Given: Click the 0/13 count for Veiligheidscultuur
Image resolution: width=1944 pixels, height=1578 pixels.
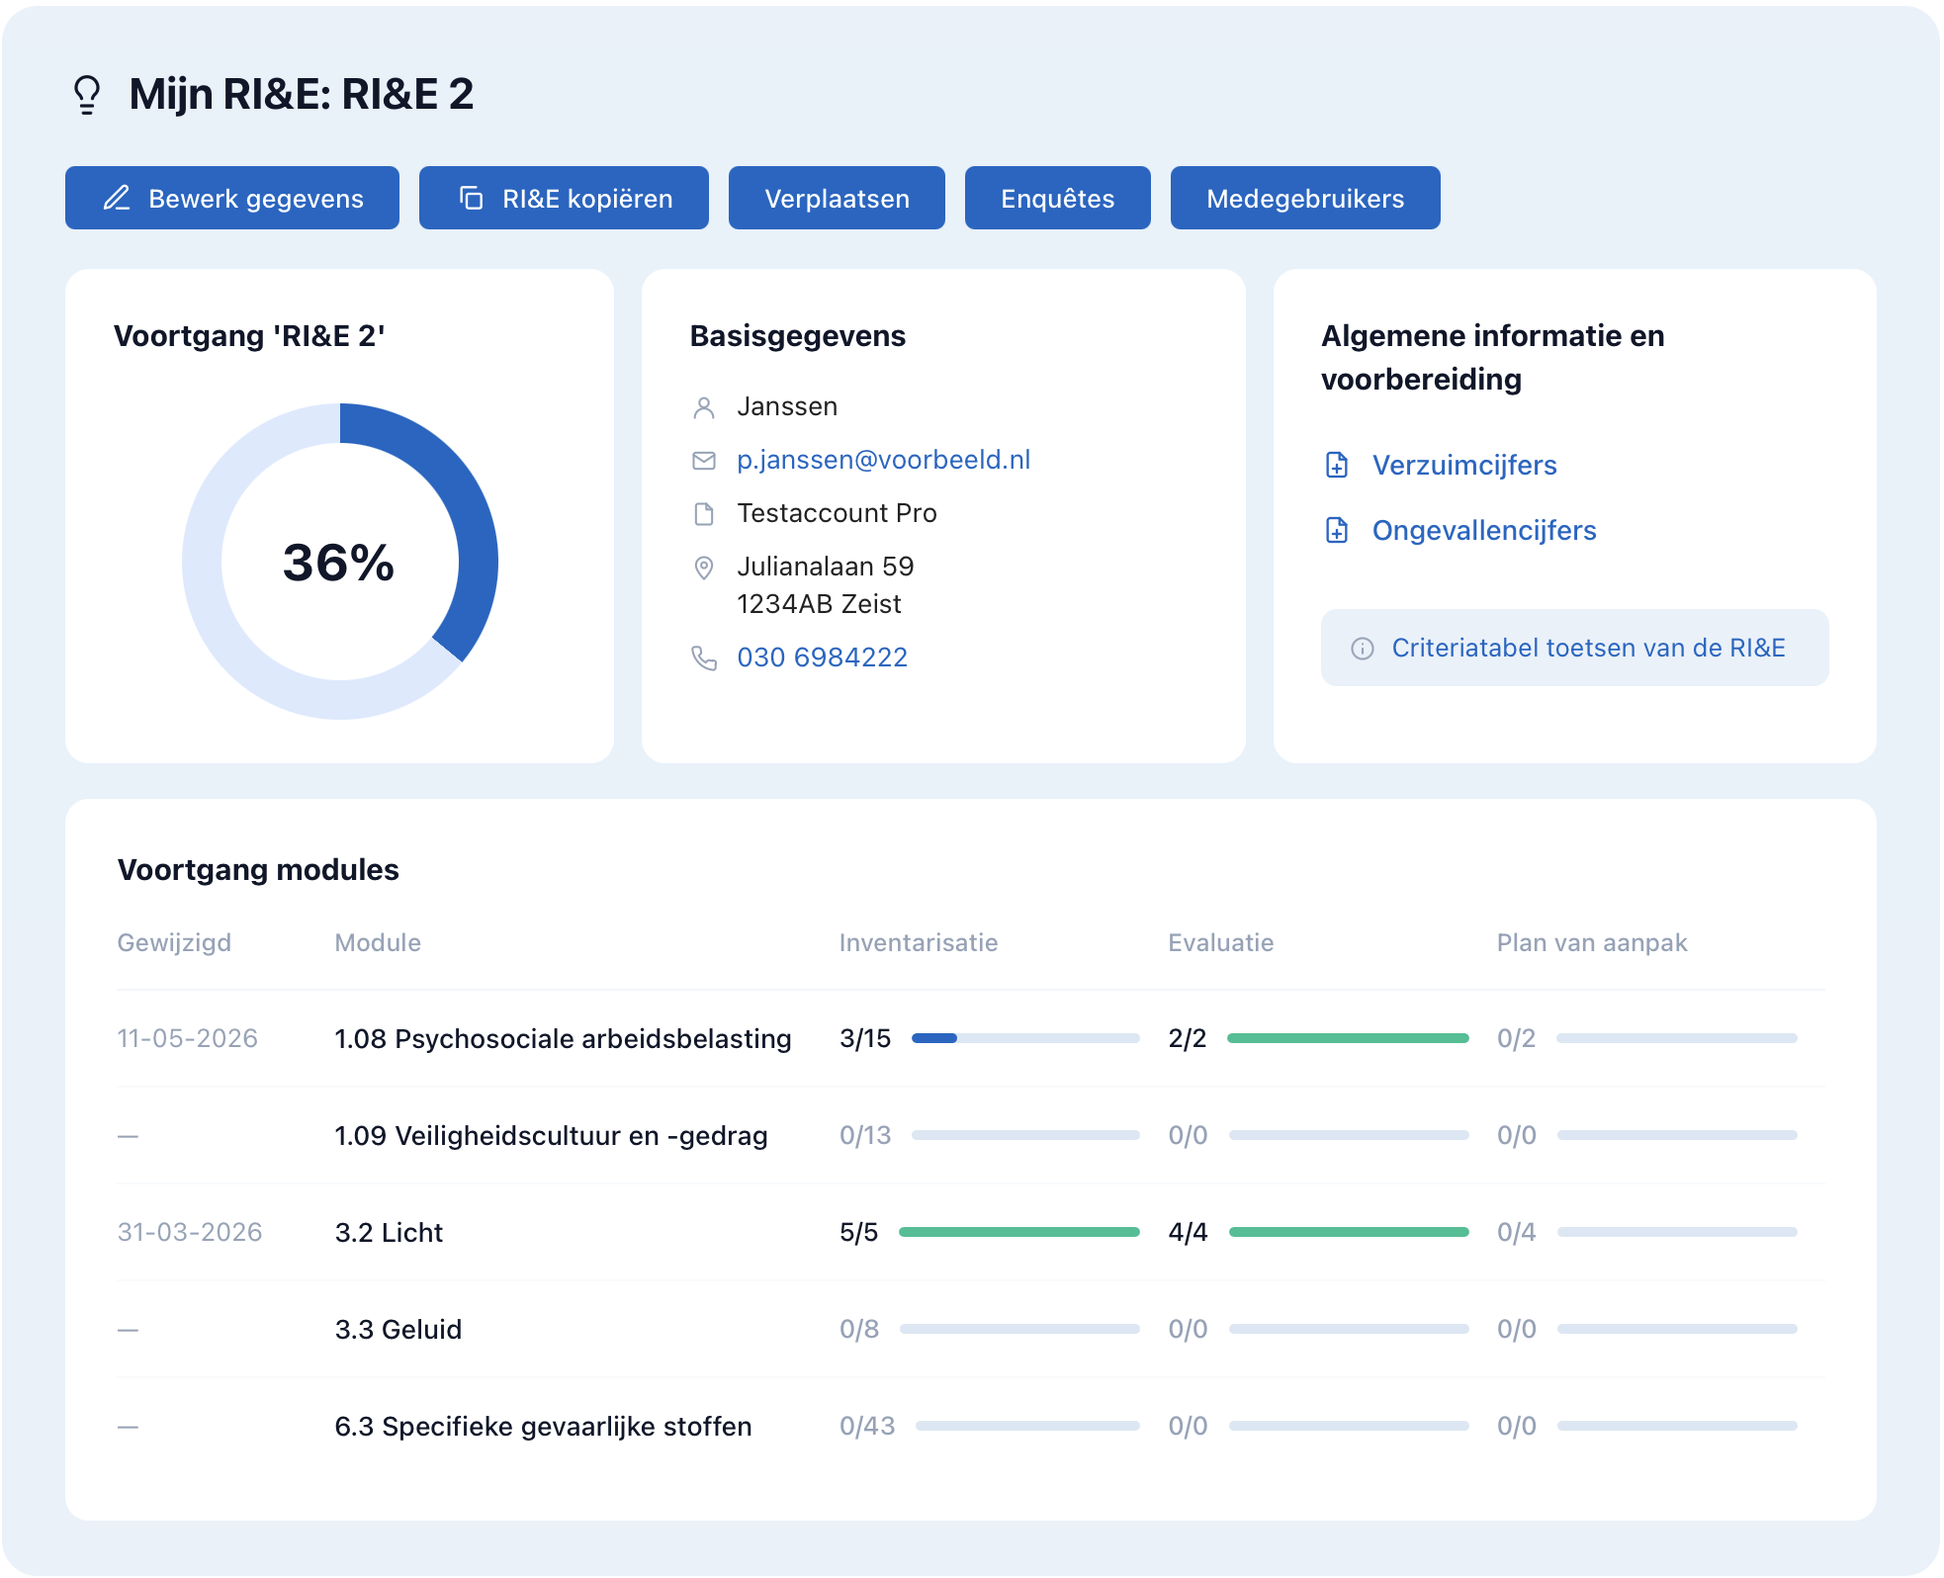Looking at the screenshot, I should coord(865,1135).
